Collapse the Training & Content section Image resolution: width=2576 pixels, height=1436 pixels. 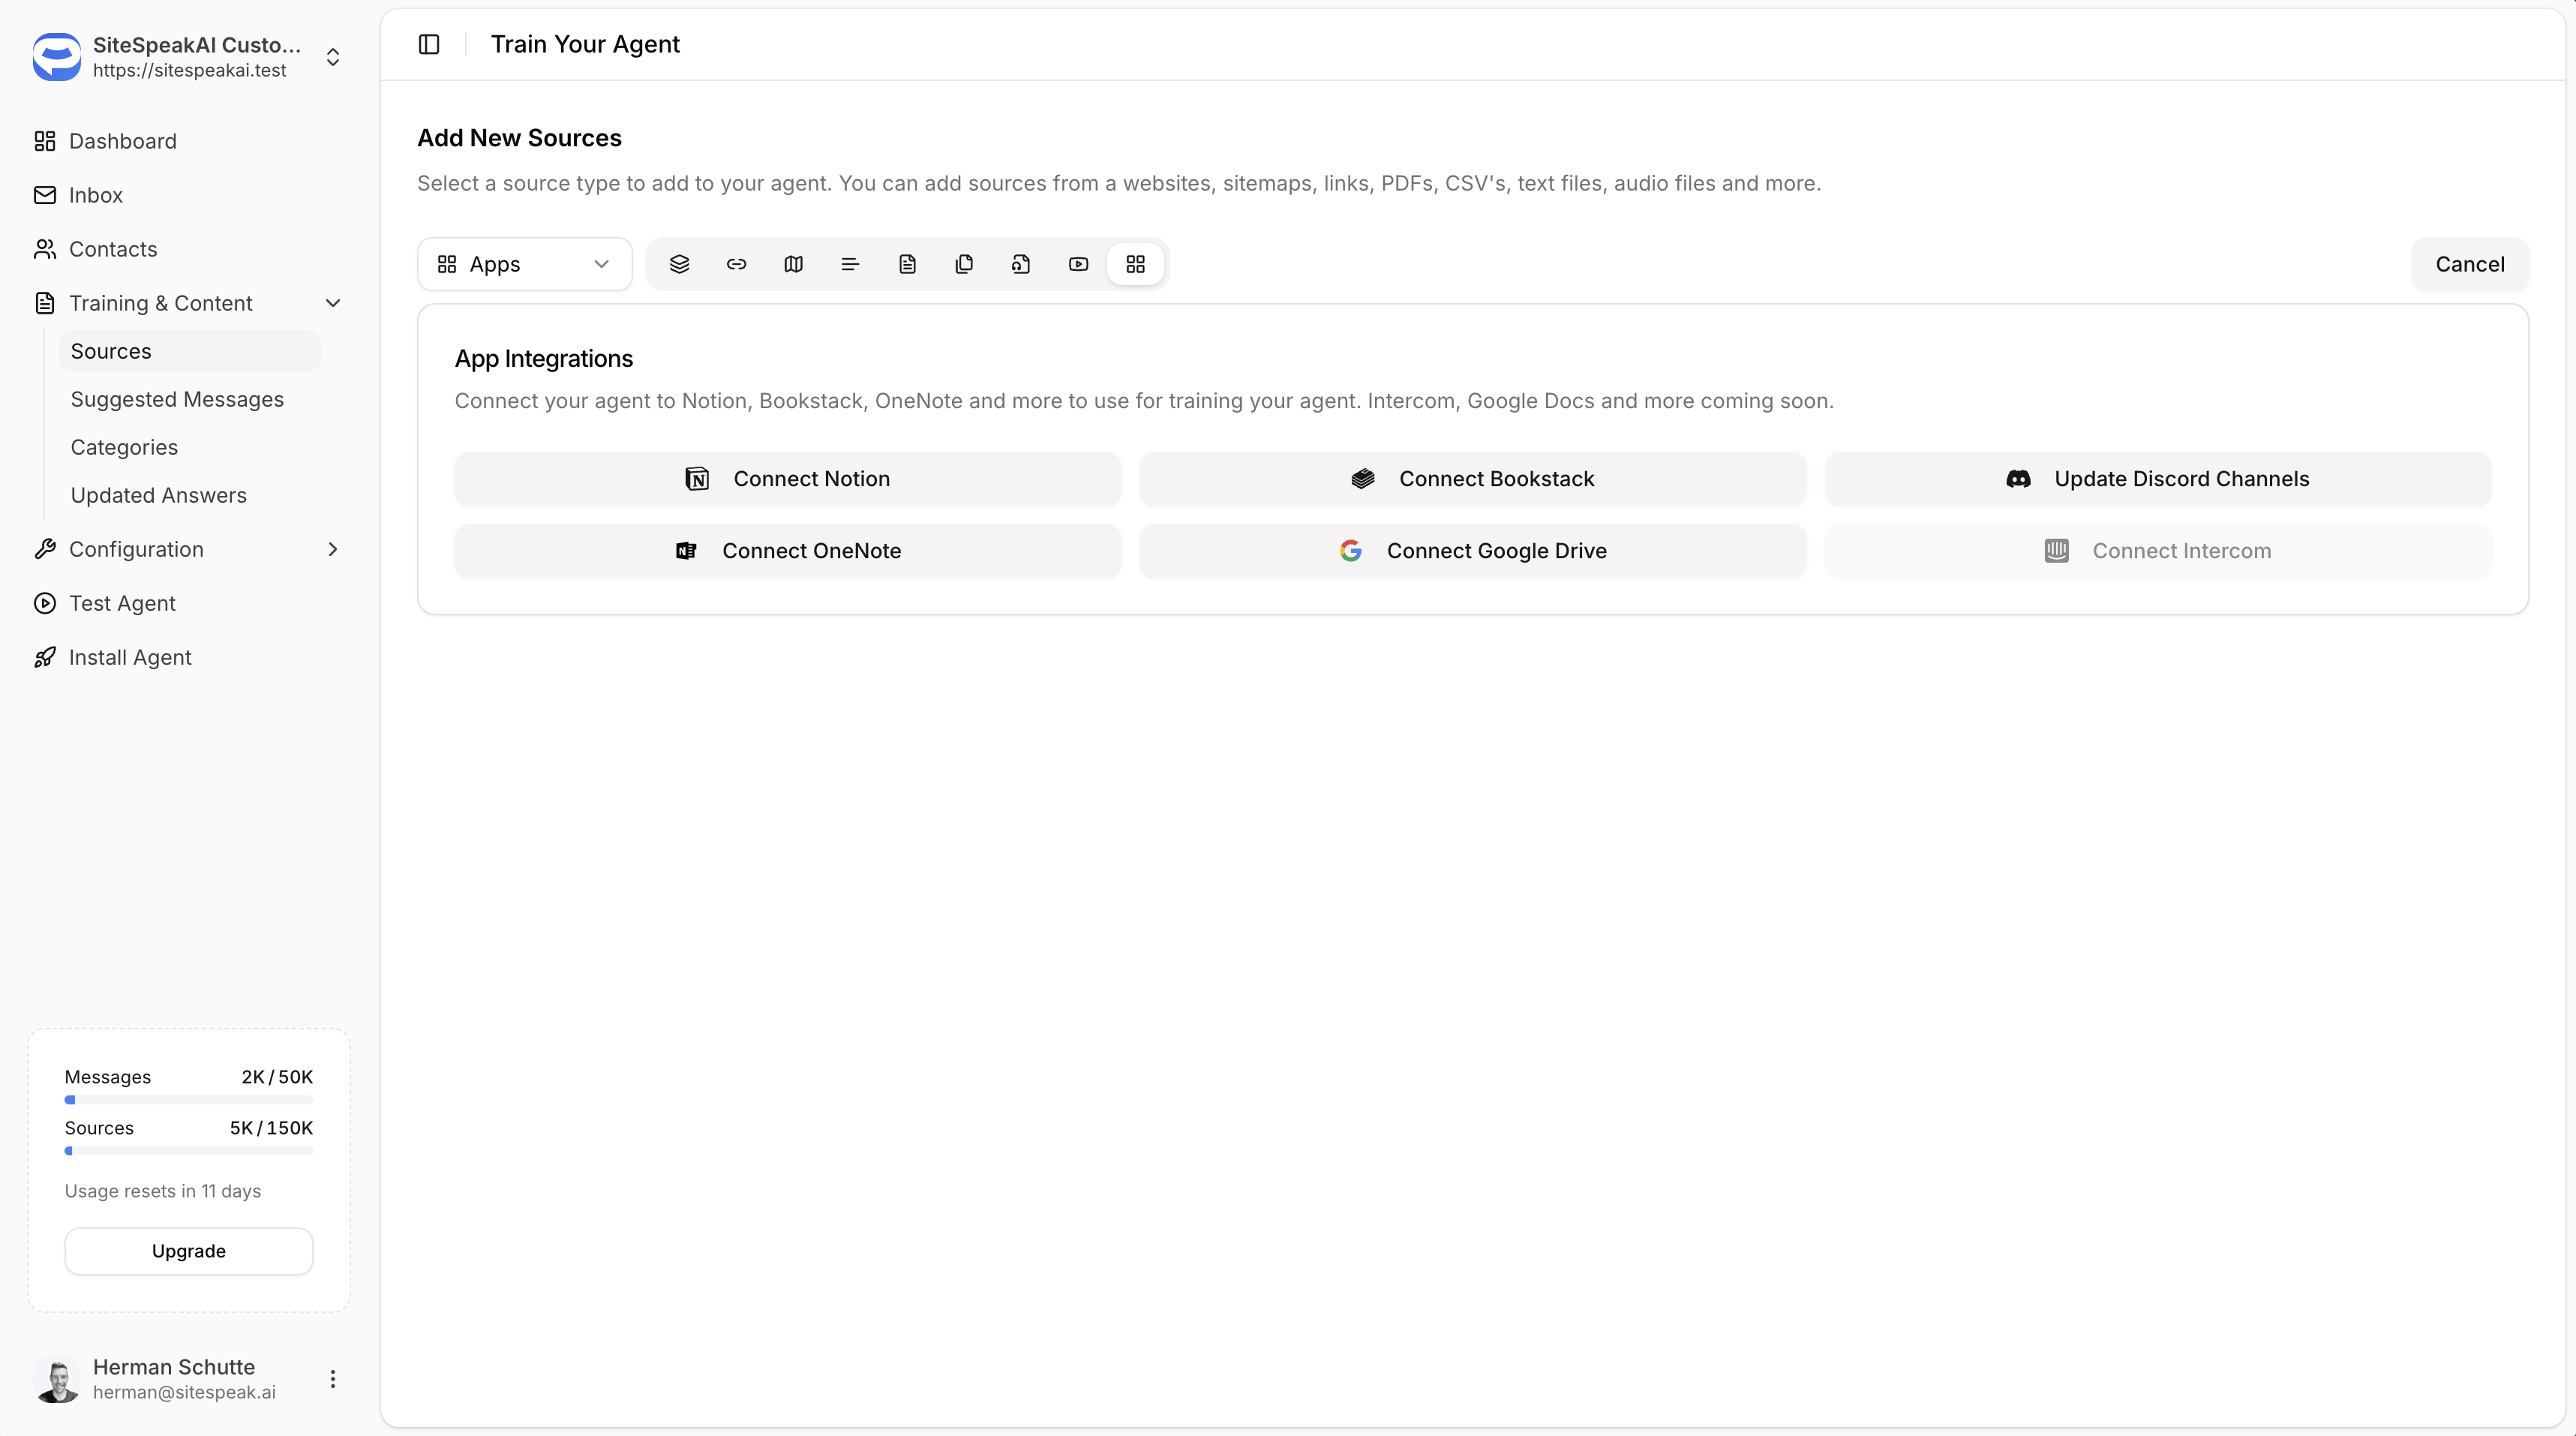pyautogui.click(x=334, y=303)
